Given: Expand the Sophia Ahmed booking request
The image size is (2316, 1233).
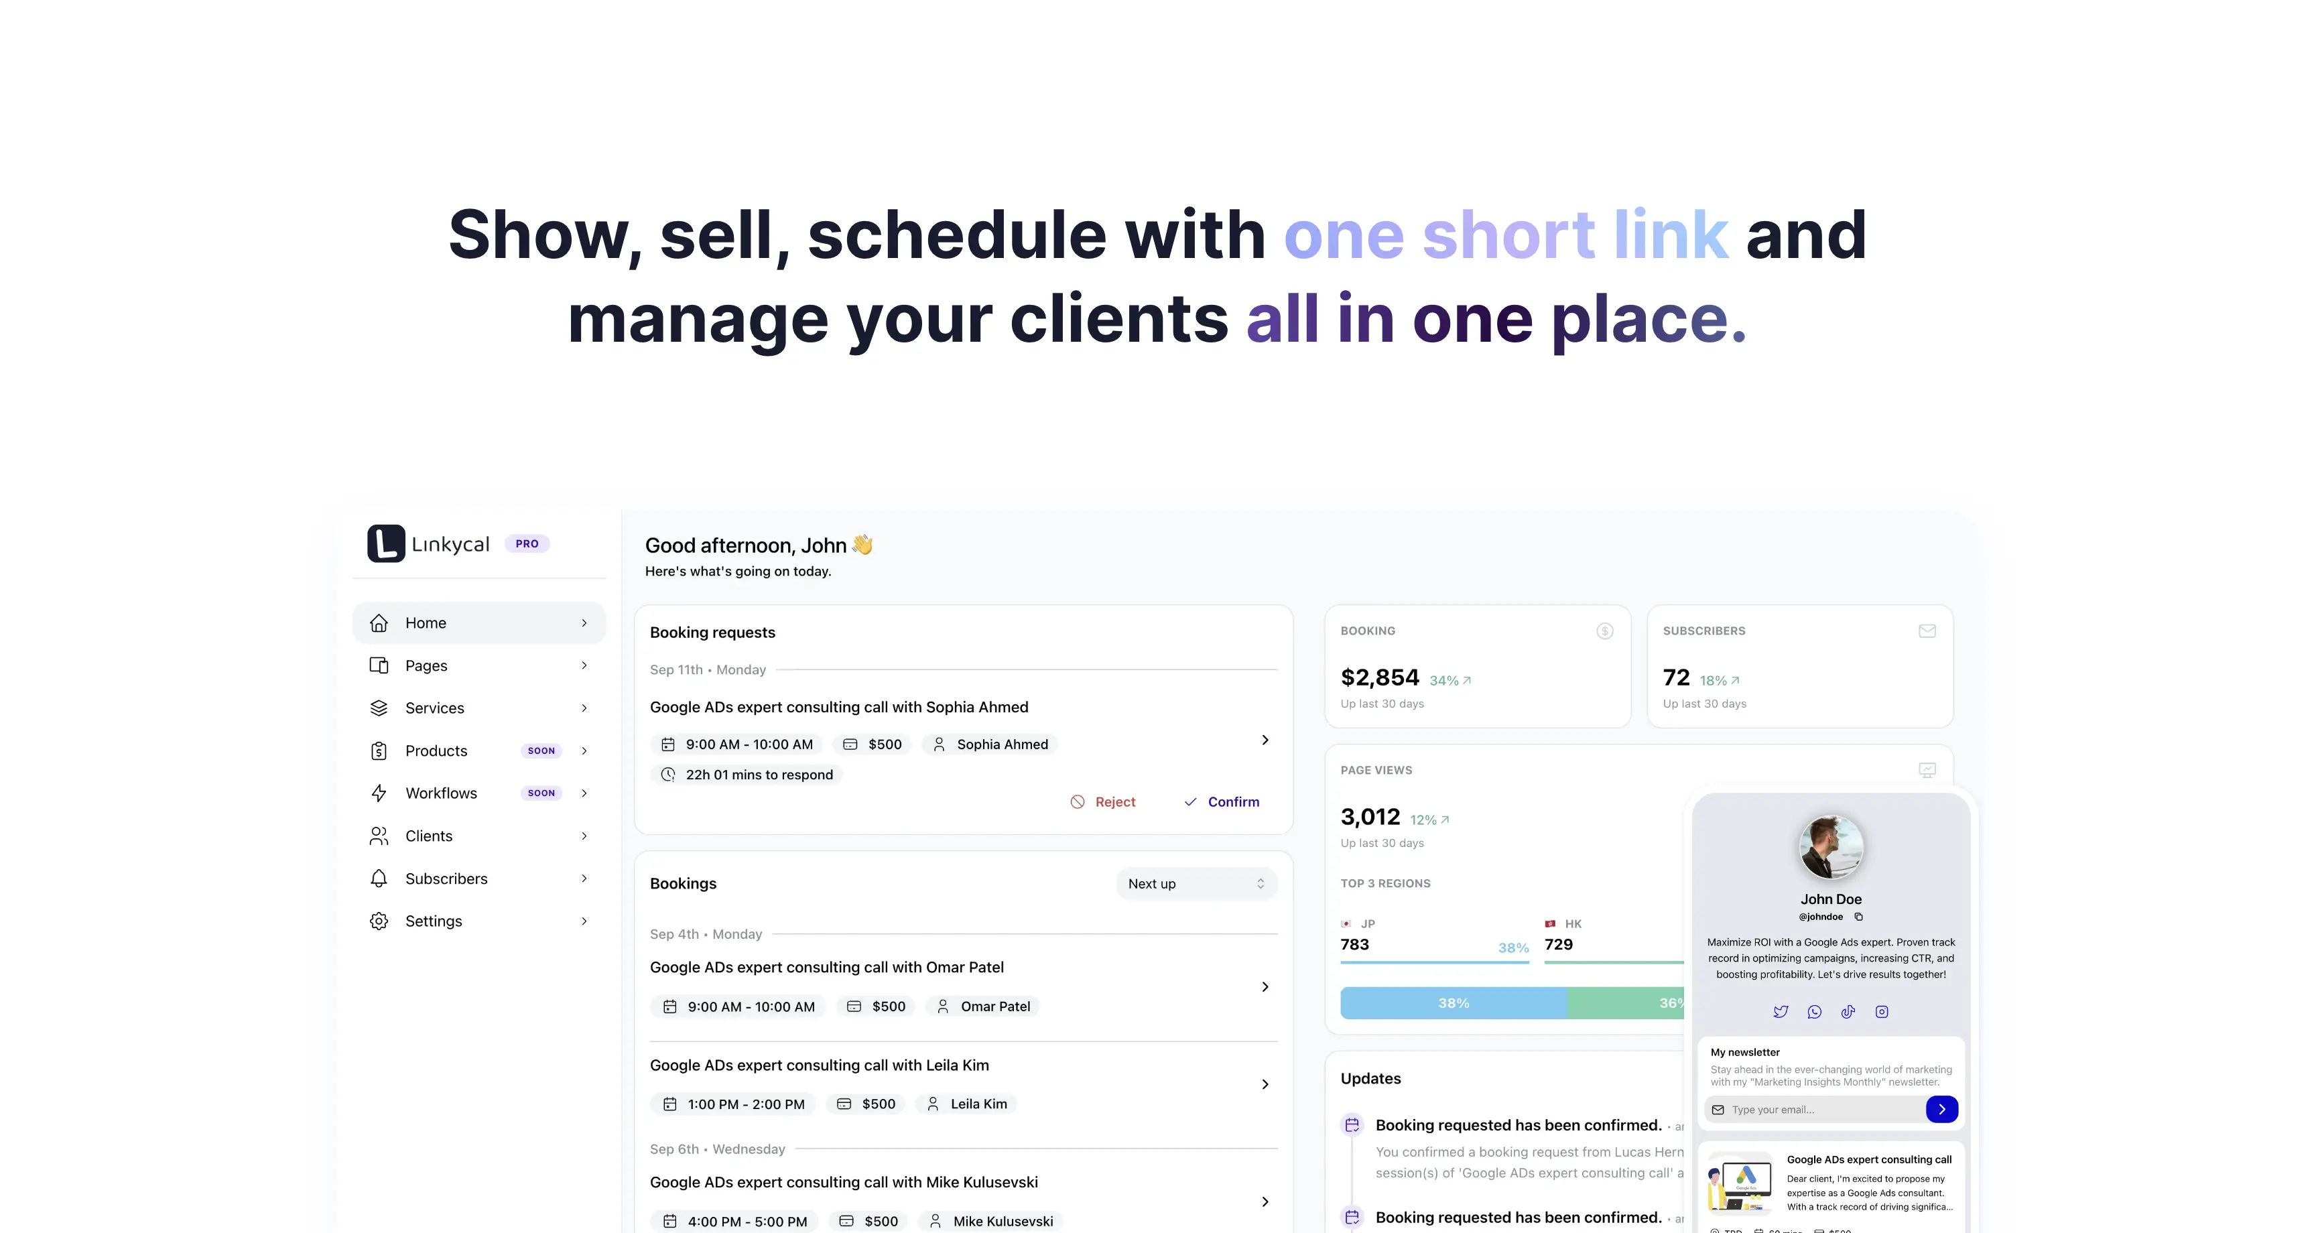Looking at the screenshot, I should point(1265,740).
